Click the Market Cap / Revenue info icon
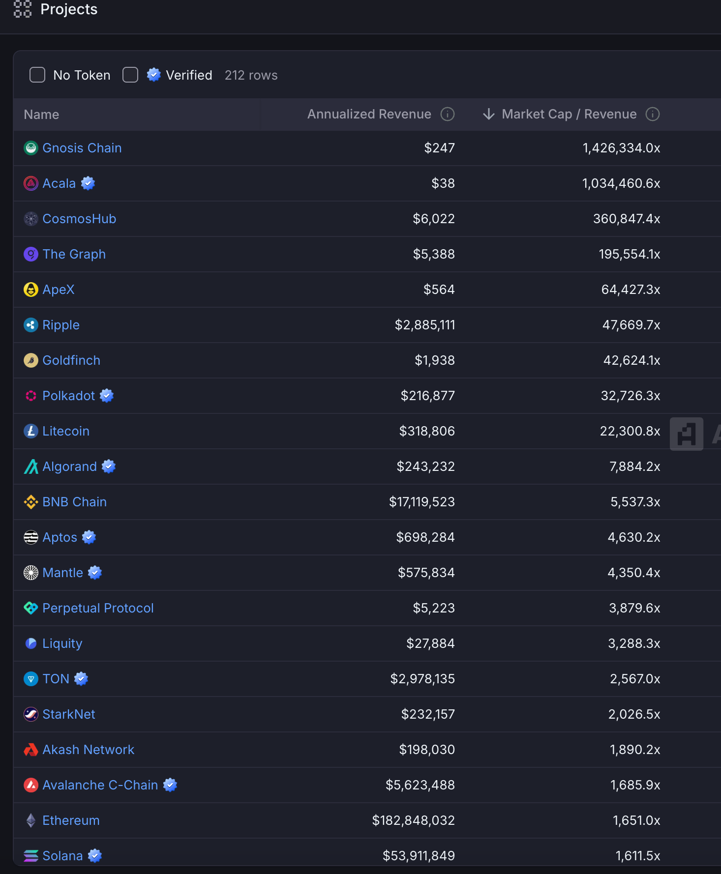This screenshot has height=874, width=721. 653,114
